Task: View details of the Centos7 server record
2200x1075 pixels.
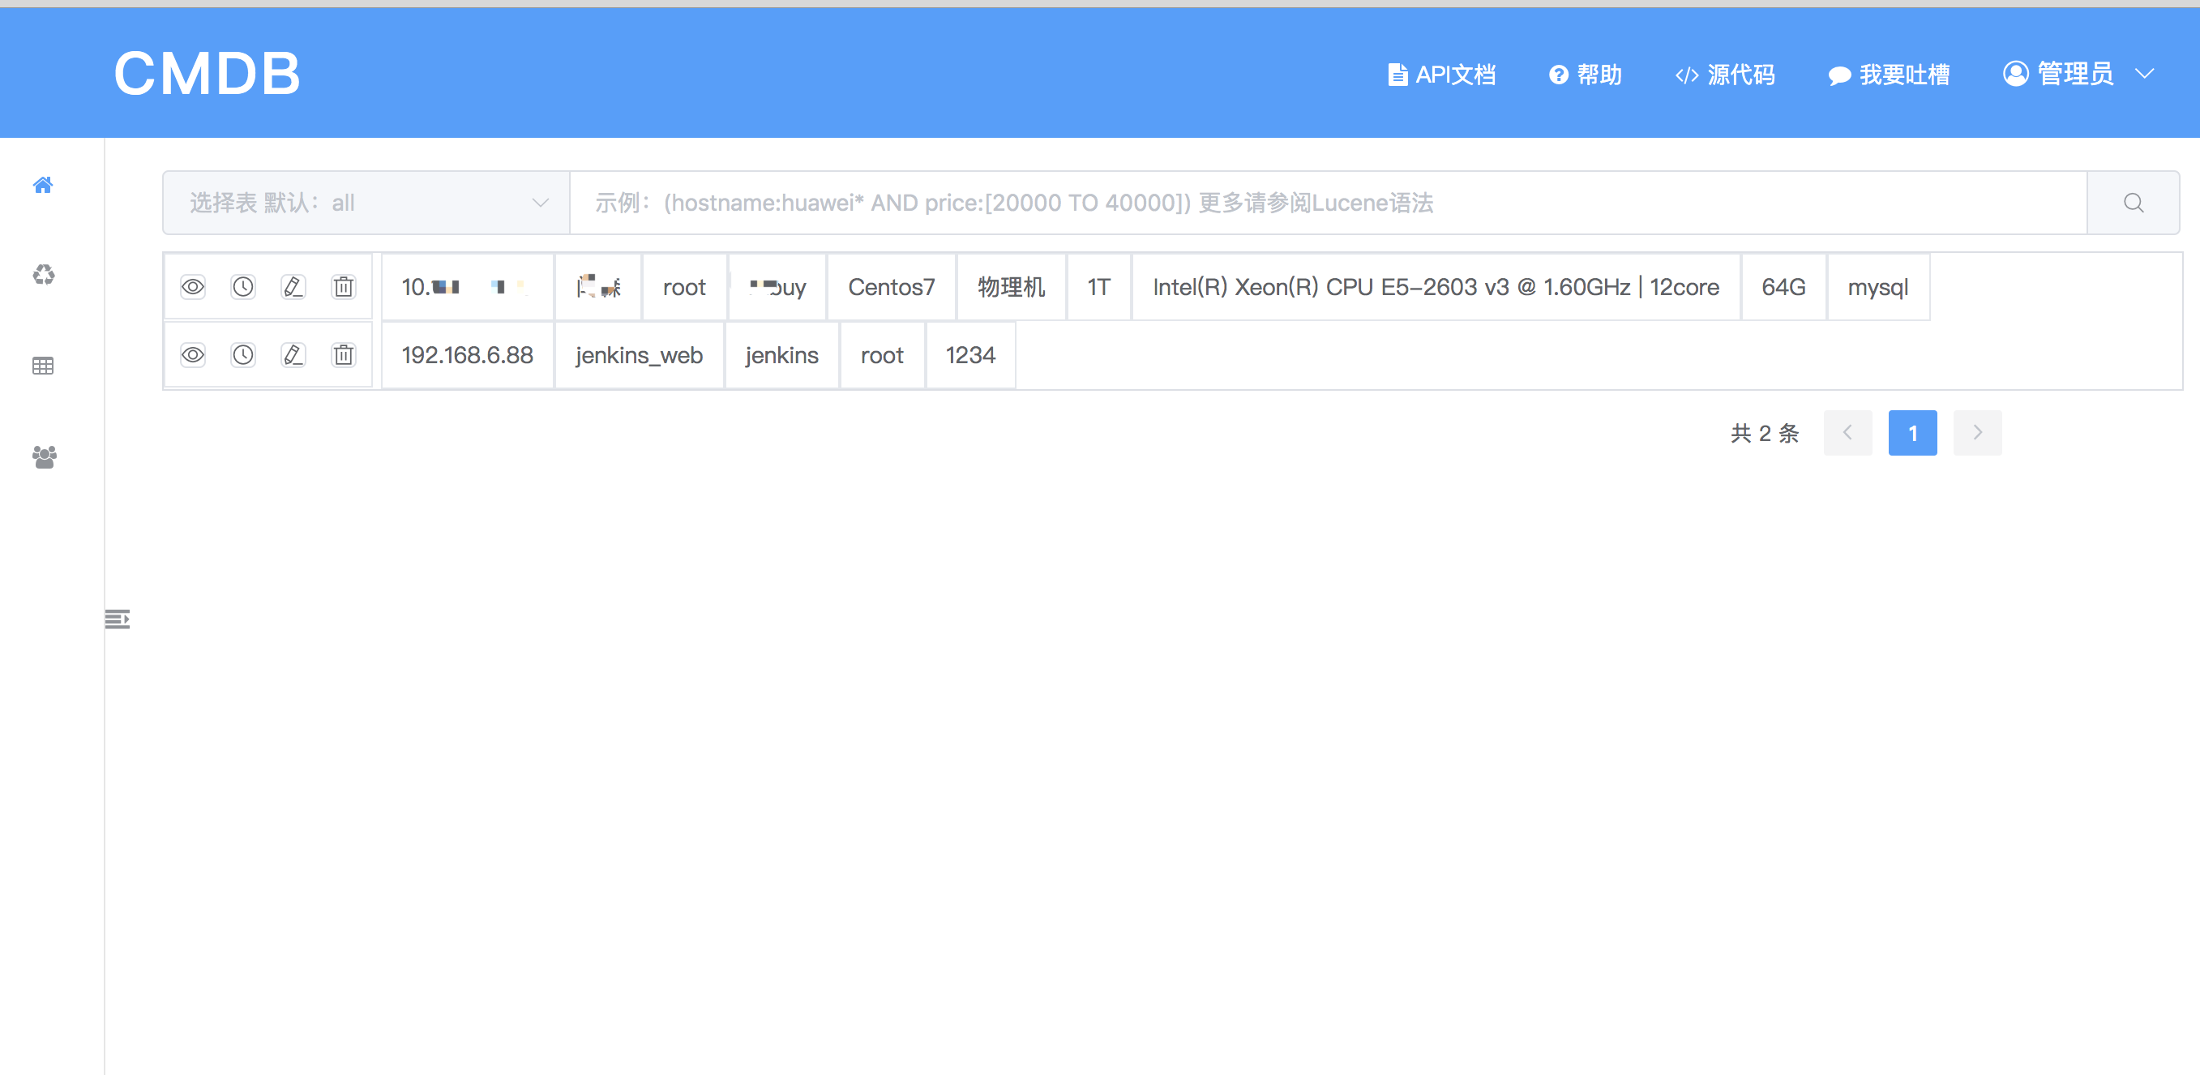Action: pos(192,286)
